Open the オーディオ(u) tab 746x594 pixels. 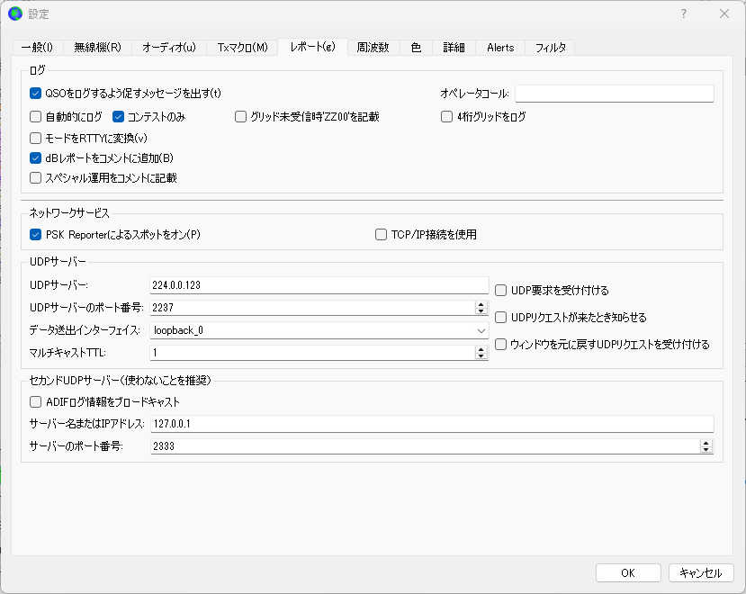pyautogui.click(x=169, y=48)
